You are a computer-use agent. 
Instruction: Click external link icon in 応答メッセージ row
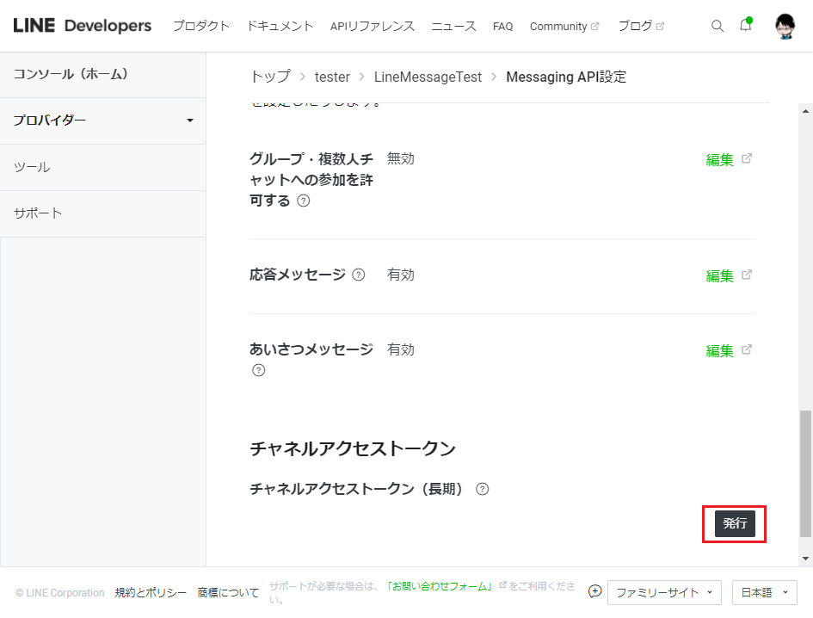point(747,275)
